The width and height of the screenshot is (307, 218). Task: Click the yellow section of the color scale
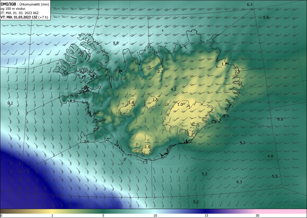click(x=52, y=211)
